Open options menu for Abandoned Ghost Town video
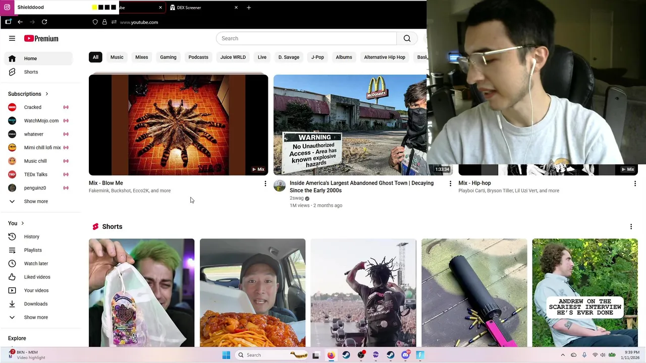The width and height of the screenshot is (646, 363). click(x=450, y=184)
